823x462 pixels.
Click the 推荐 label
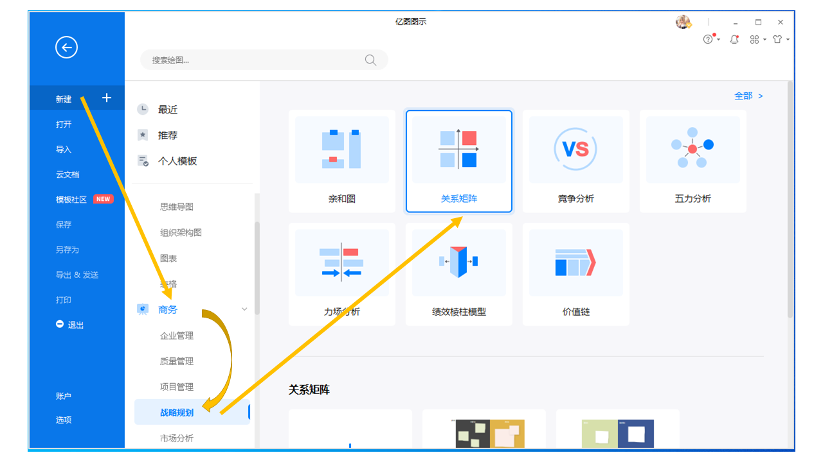[x=168, y=135]
